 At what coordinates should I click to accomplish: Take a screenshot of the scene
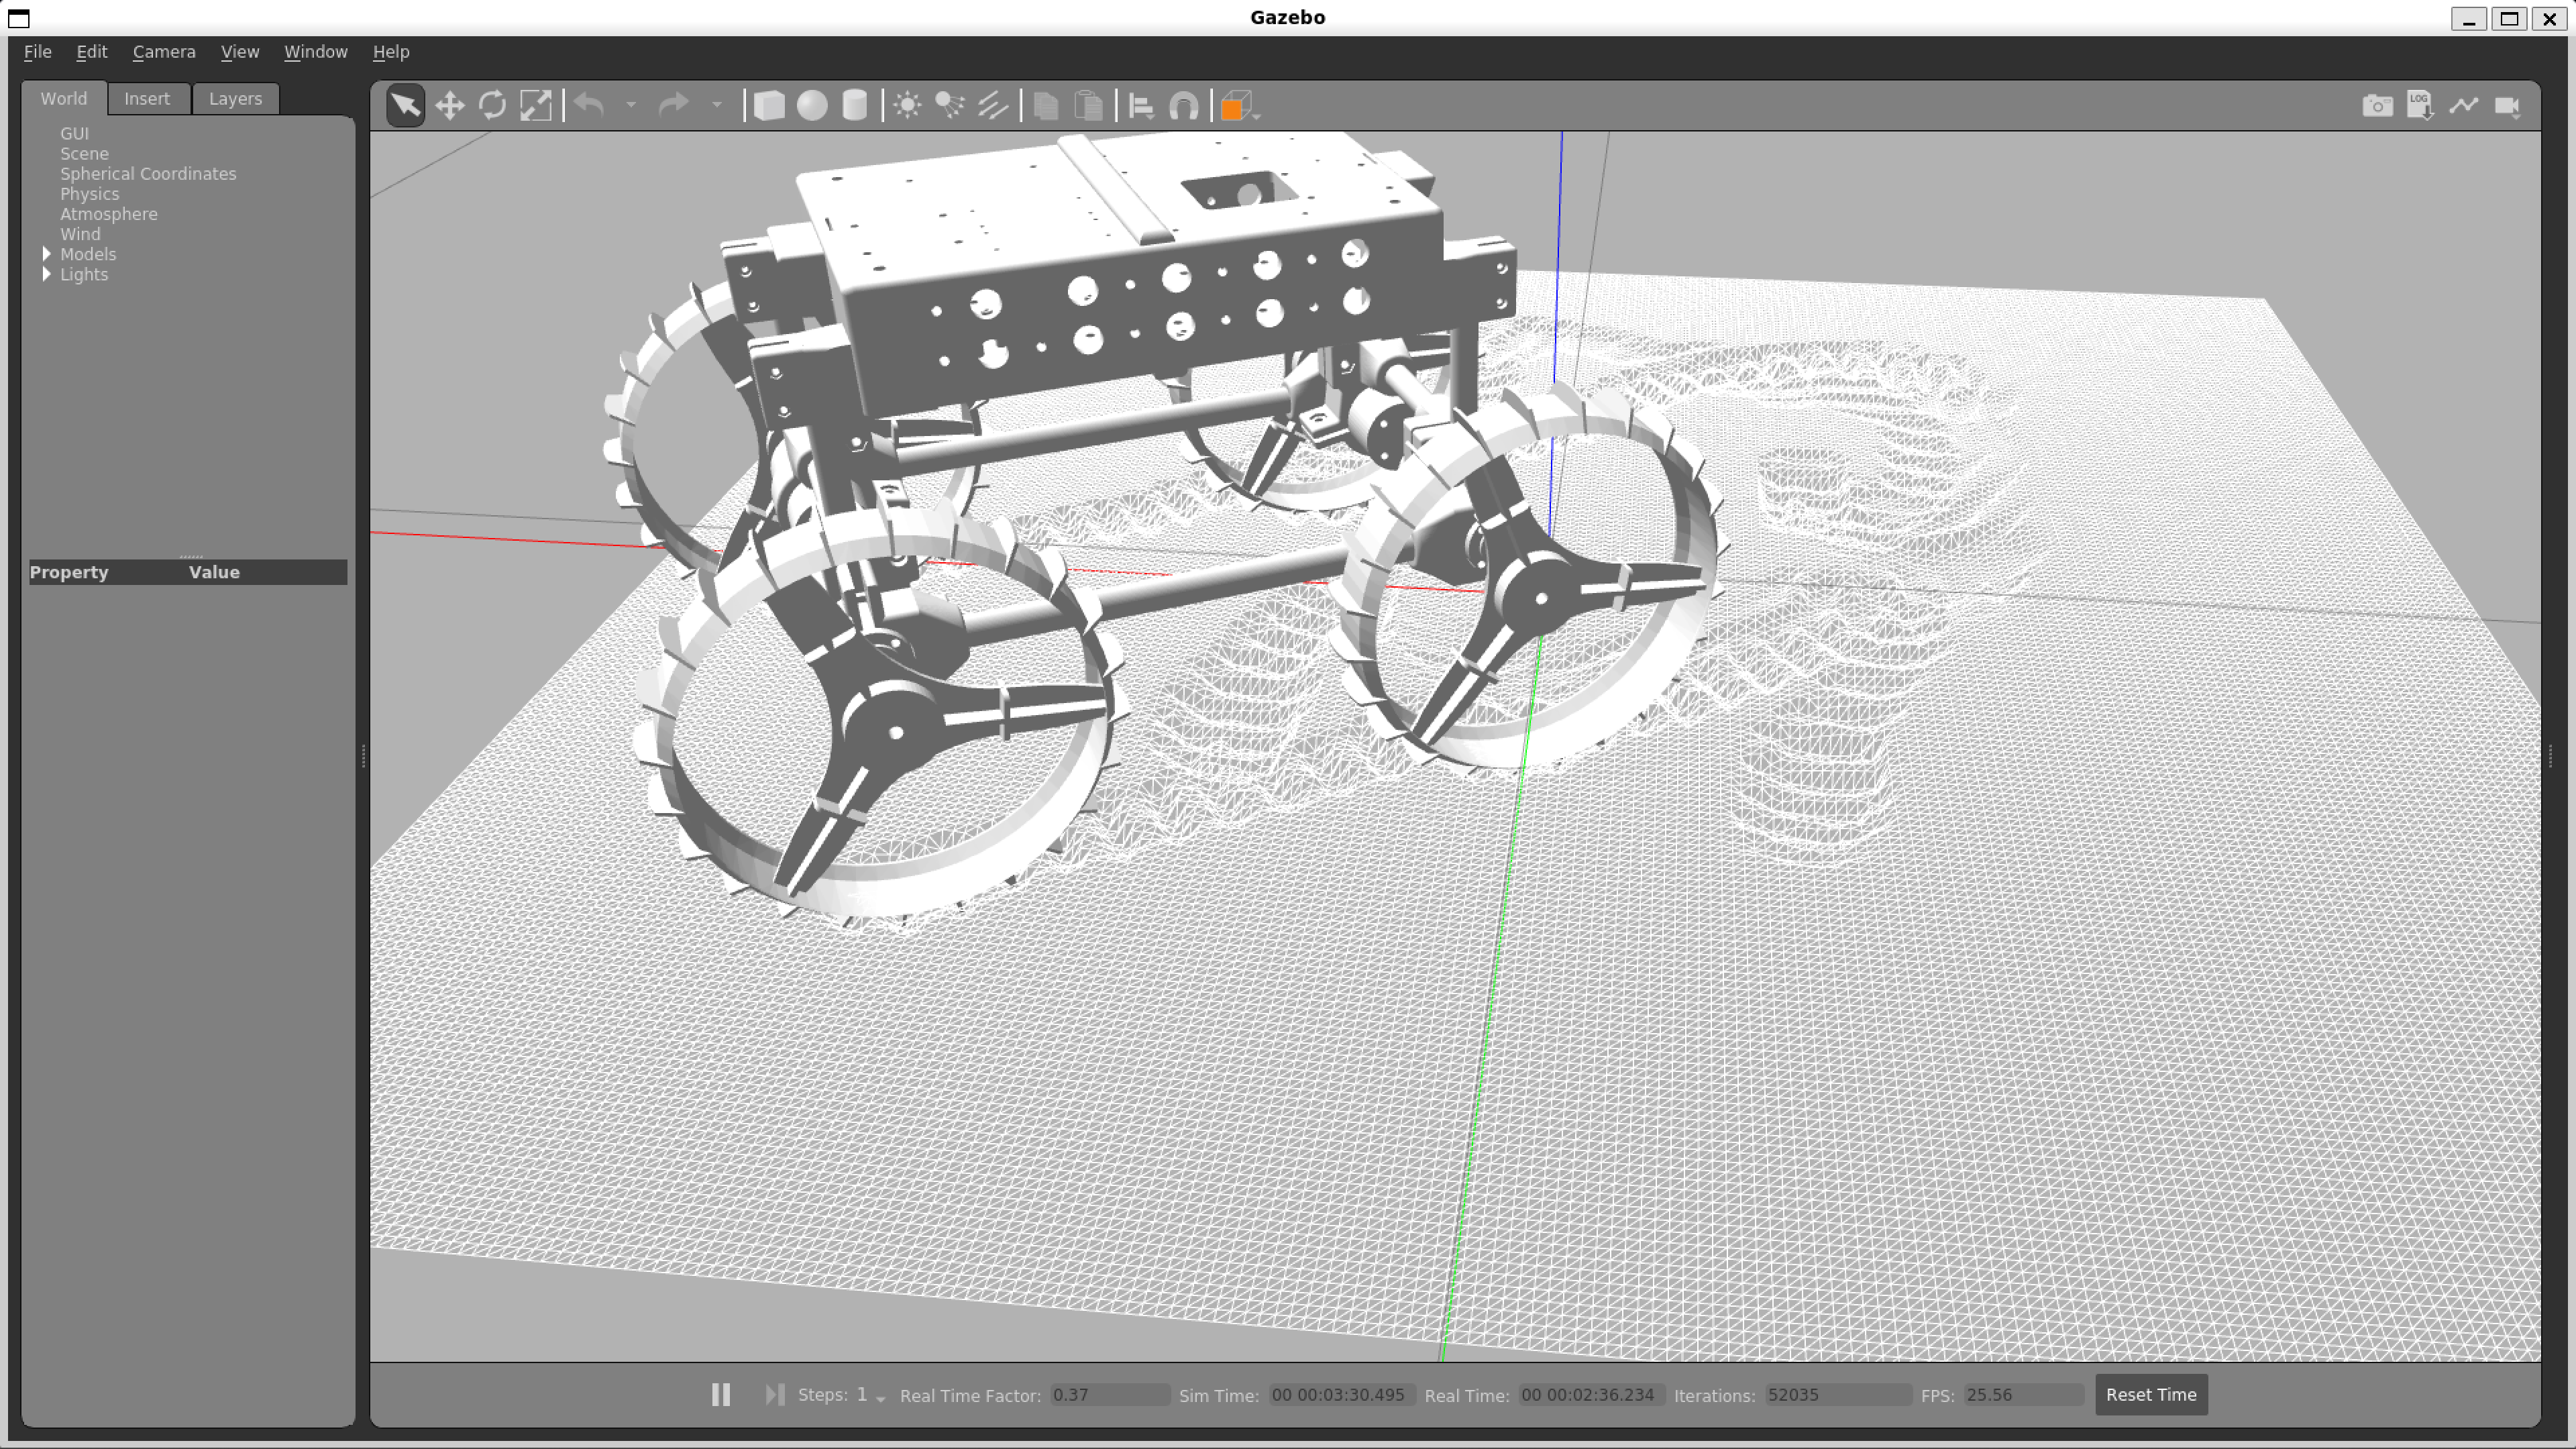click(x=2378, y=104)
